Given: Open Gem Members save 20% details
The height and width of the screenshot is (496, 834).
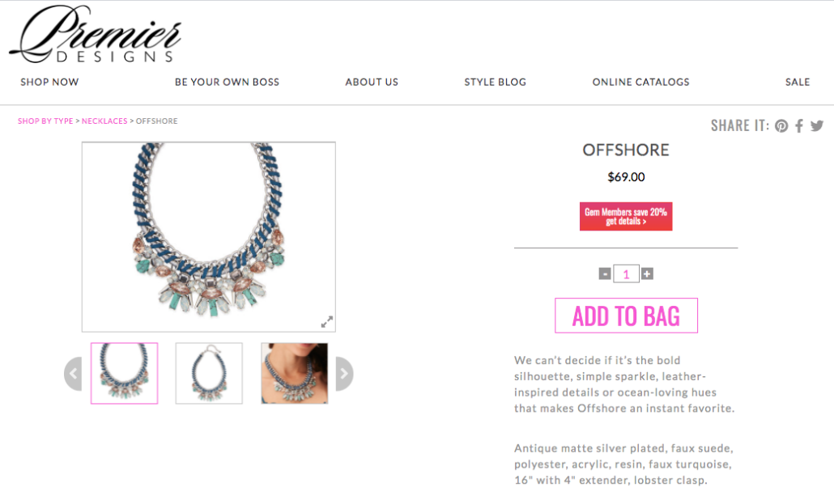Looking at the screenshot, I should pyautogui.click(x=626, y=216).
